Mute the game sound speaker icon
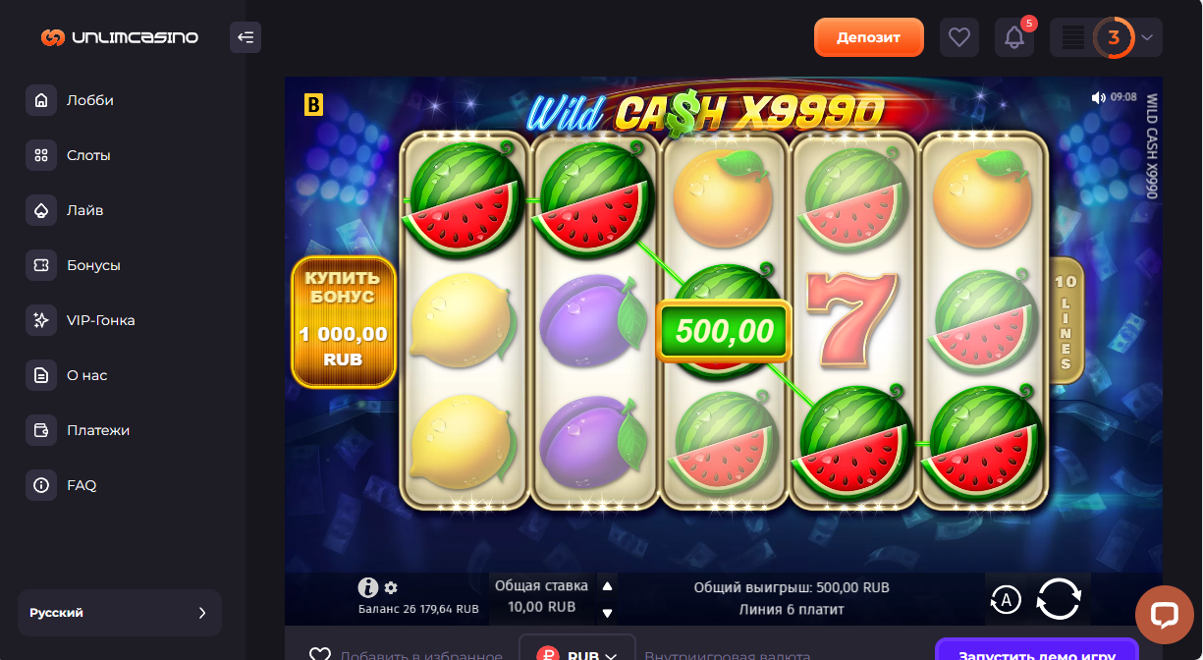Viewport: 1203px width, 660px height. (x=1098, y=97)
